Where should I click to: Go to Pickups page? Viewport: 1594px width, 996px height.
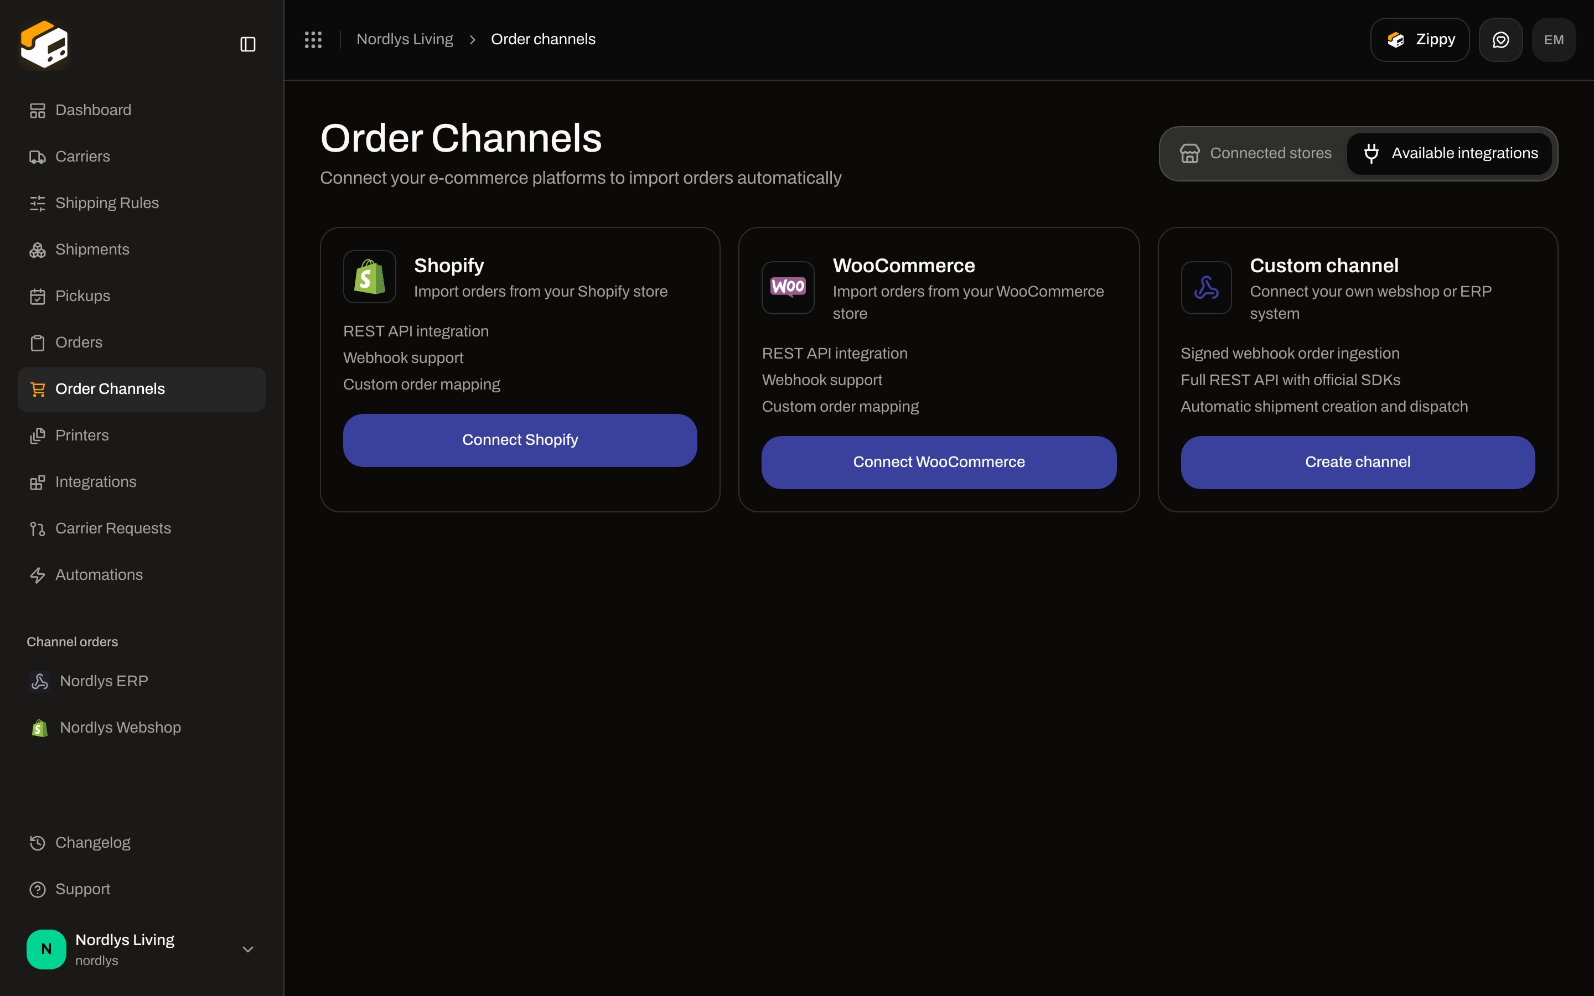pos(142,296)
